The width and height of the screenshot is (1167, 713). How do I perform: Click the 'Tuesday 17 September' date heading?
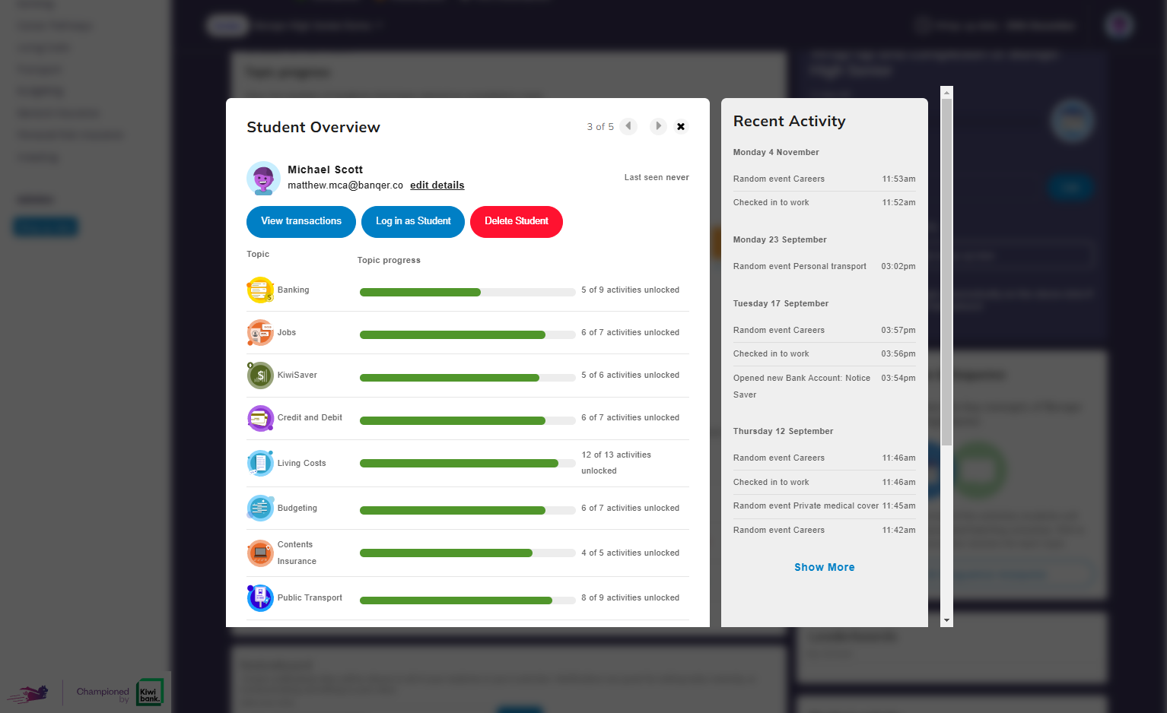(x=781, y=304)
